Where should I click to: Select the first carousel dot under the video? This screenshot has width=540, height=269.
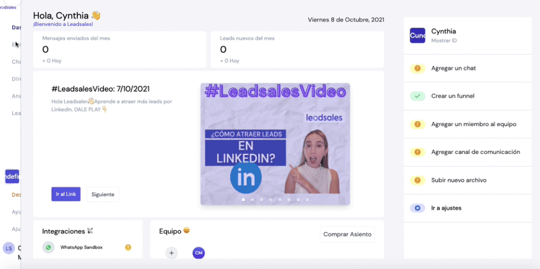click(243, 199)
